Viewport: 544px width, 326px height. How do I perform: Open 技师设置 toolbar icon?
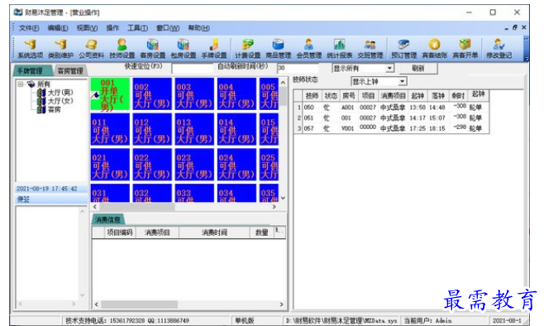[122, 49]
